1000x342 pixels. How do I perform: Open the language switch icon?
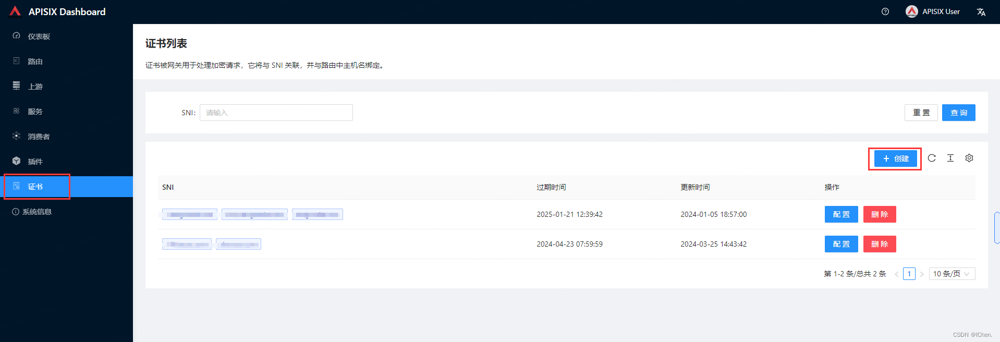point(981,12)
